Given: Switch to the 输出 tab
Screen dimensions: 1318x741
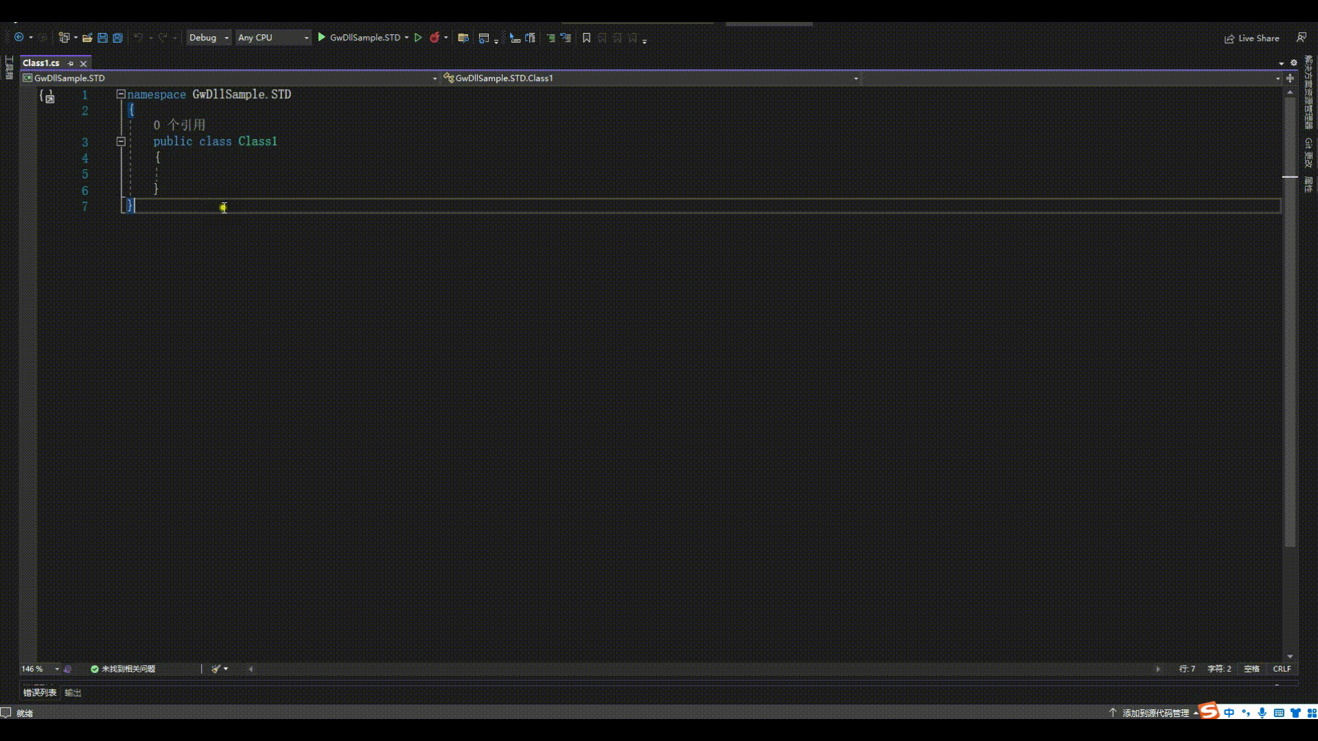Looking at the screenshot, I should [73, 692].
